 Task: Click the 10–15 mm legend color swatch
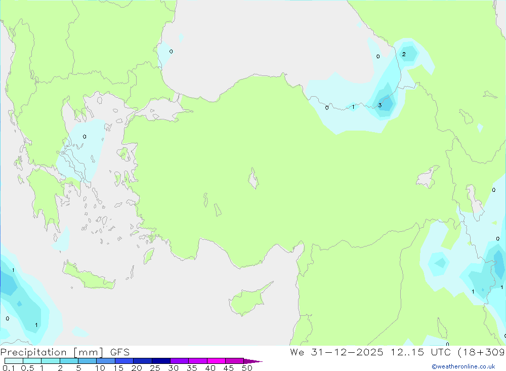(x=106, y=361)
